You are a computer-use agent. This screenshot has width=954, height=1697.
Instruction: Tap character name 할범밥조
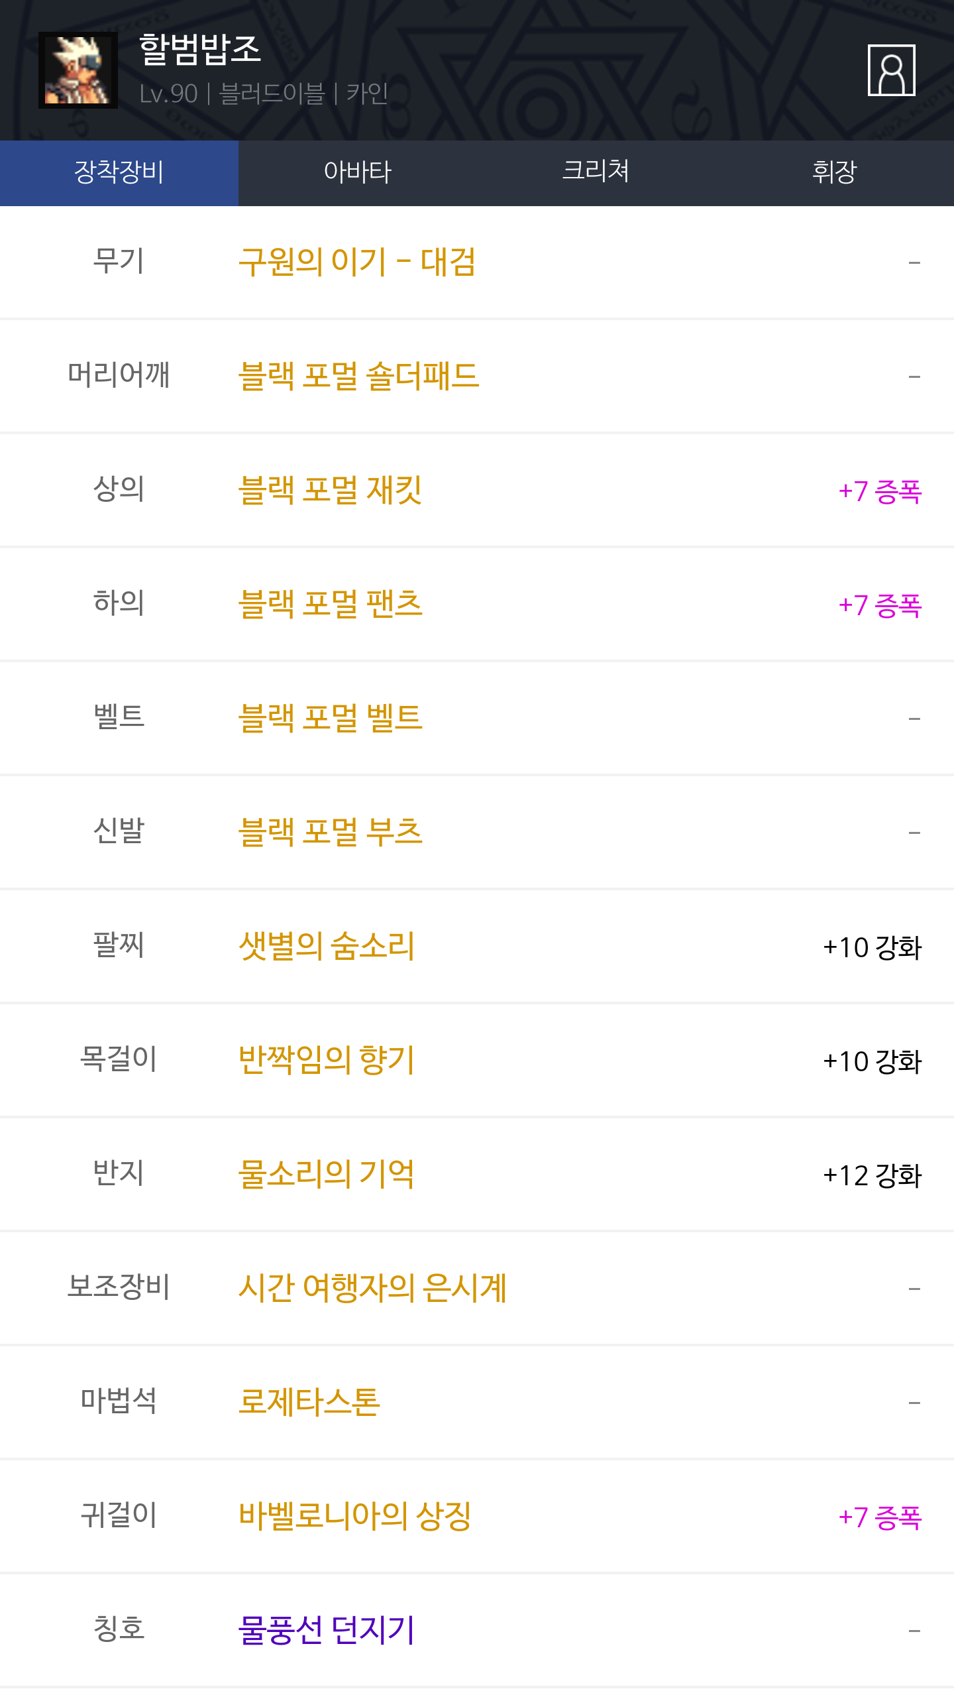pos(200,50)
